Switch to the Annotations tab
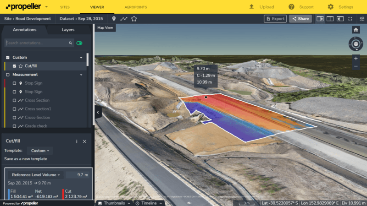Image resolution: width=367 pixels, height=206 pixels. [25, 30]
